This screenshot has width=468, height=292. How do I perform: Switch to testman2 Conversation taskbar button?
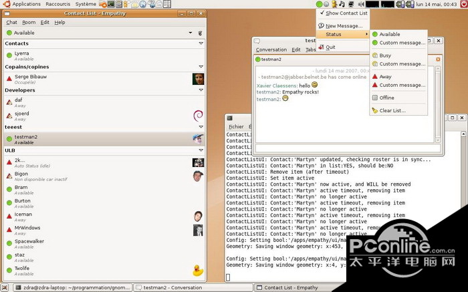193,288
